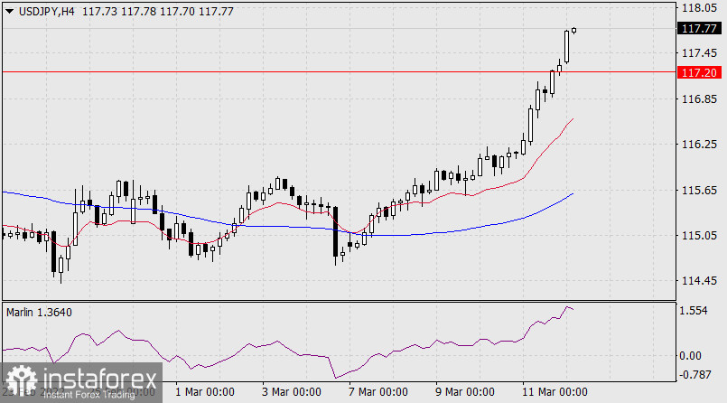Click the 3 Mar 00:00 date label
The image size is (727, 403).
pyautogui.click(x=291, y=392)
